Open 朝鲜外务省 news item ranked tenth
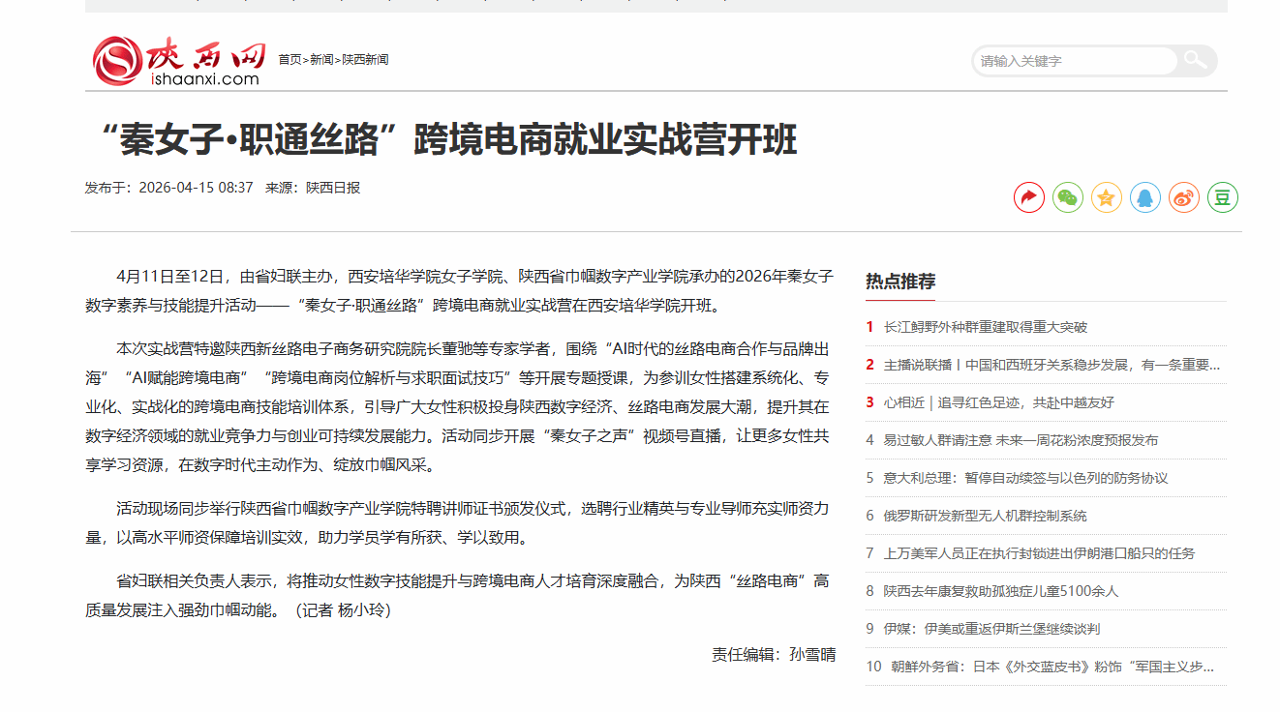1280x712 pixels. [1051, 667]
